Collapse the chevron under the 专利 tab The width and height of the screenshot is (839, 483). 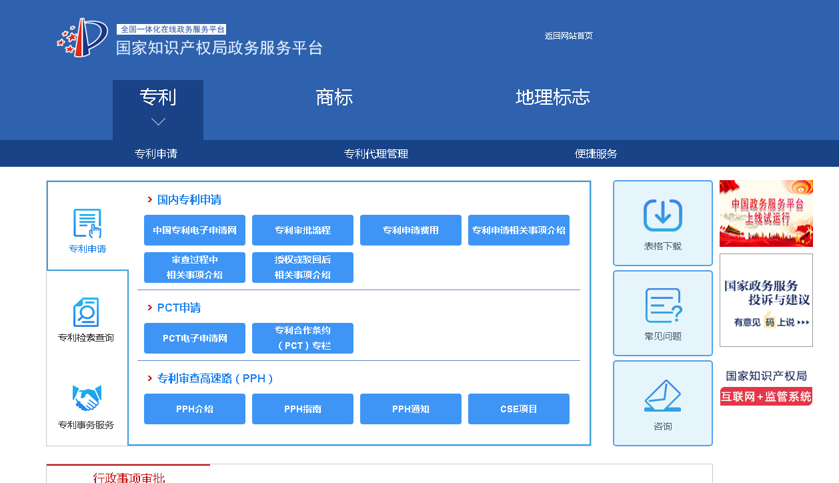(157, 121)
